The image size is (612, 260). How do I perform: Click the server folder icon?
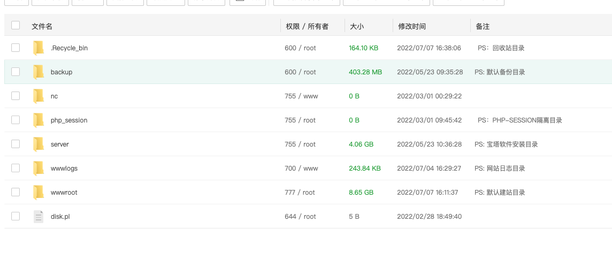(x=39, y=144)
